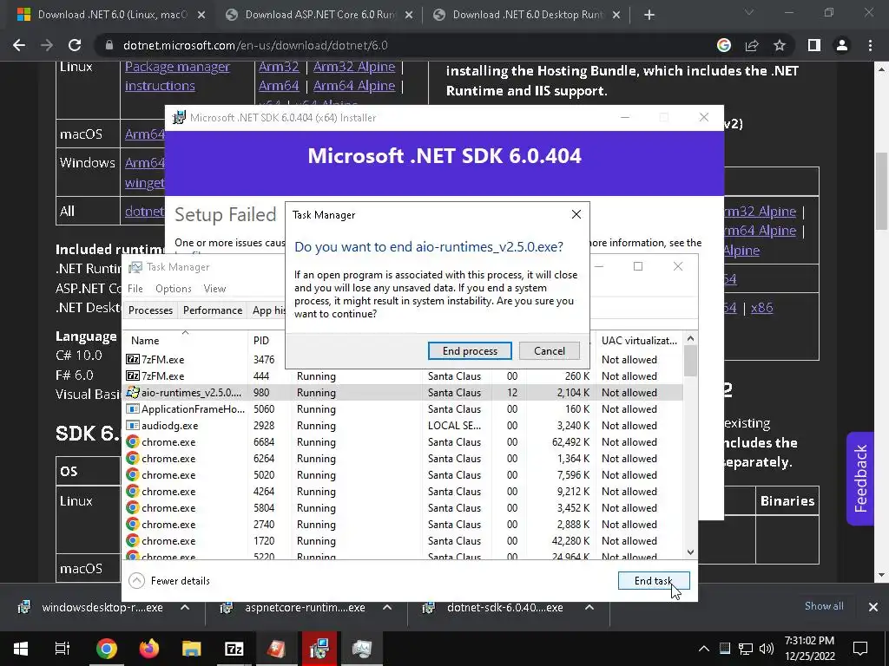Open tab search chevron in Chrome

click(749, 12)
